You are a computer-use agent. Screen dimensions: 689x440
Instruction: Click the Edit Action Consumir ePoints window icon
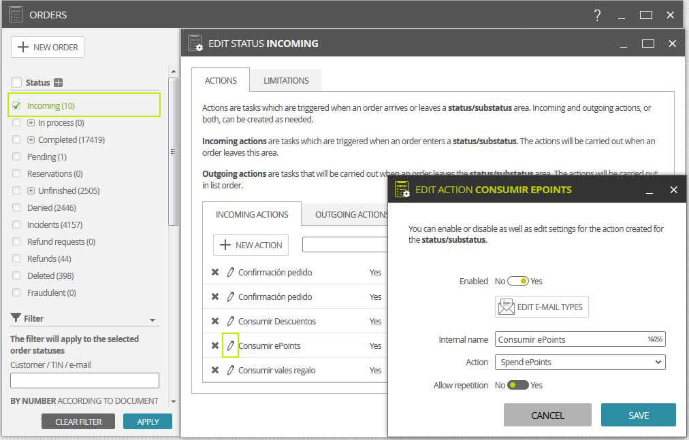click(x=402, y=189)
